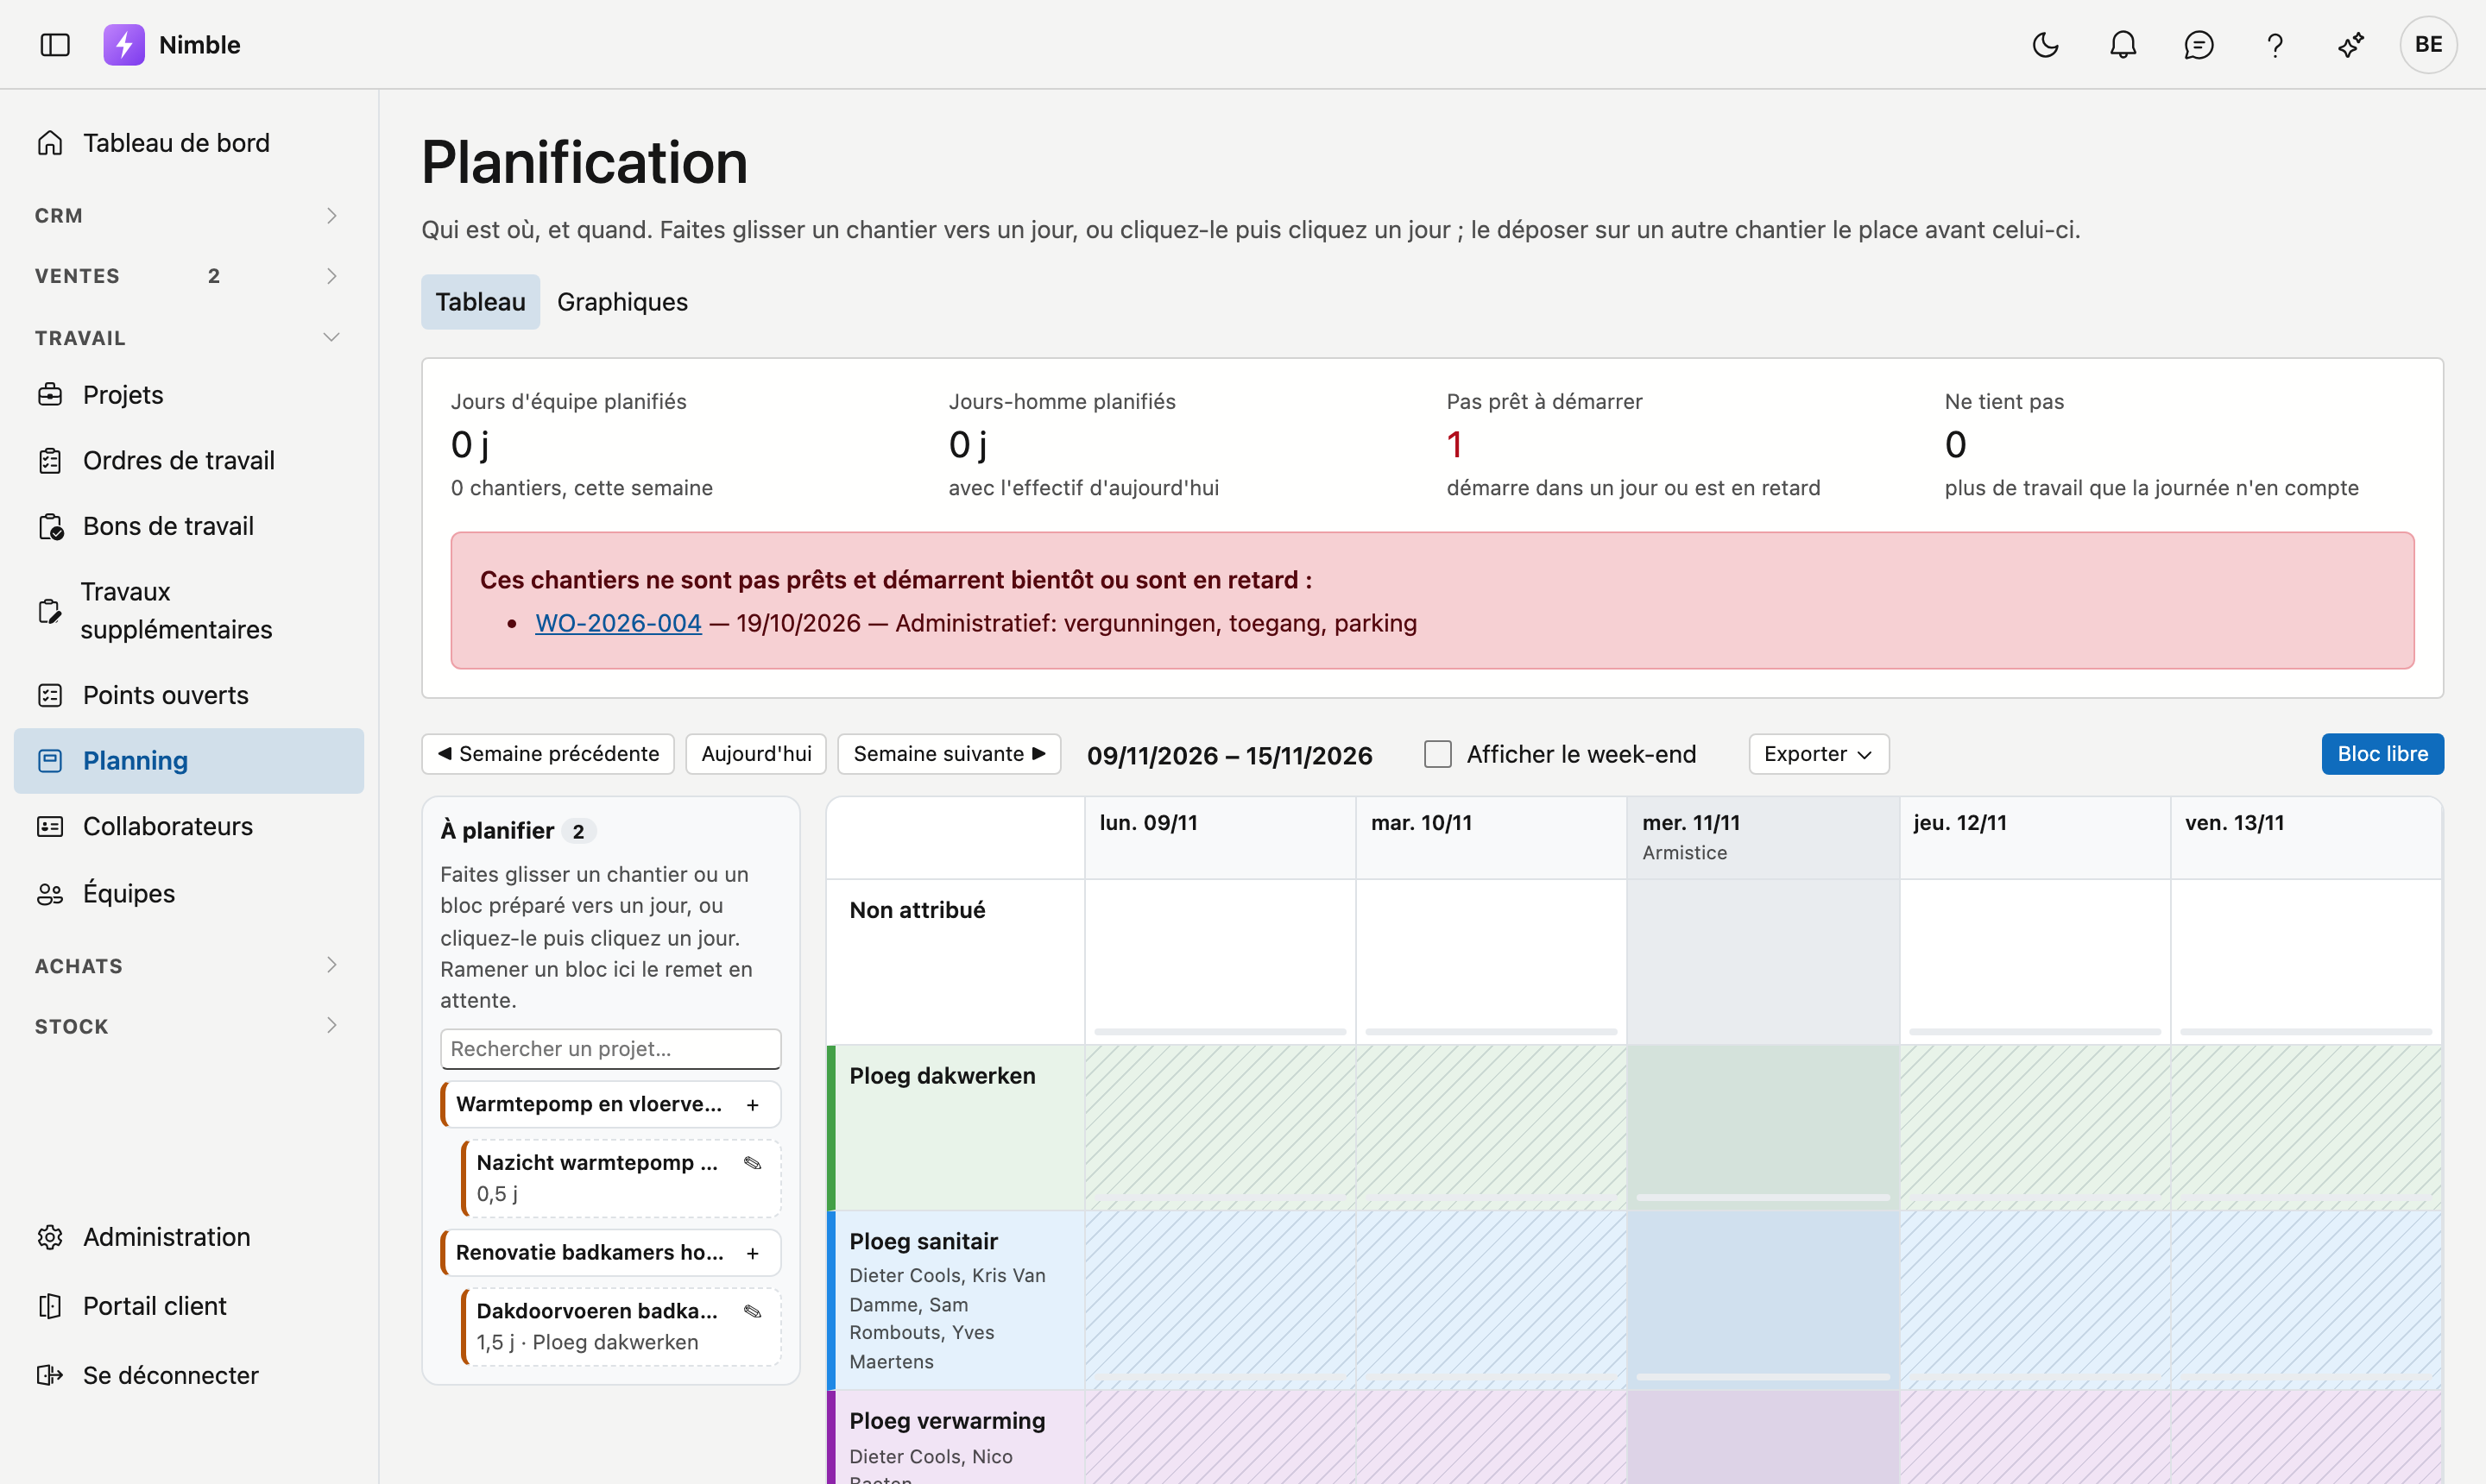
Task: Go to Tableau de bord
Action: pos(189,143)
